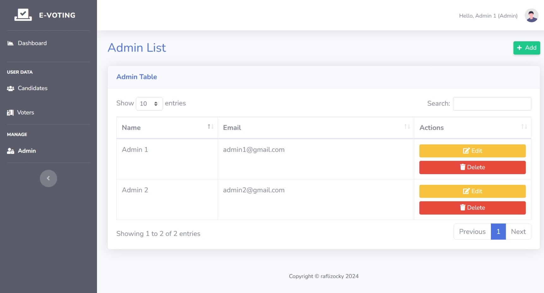Focus the table Search input field

492,104
